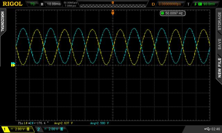Viewport: 222px width, 133px height.
Task: Click the orange trigger position marker at top
Action: (113, 12)
